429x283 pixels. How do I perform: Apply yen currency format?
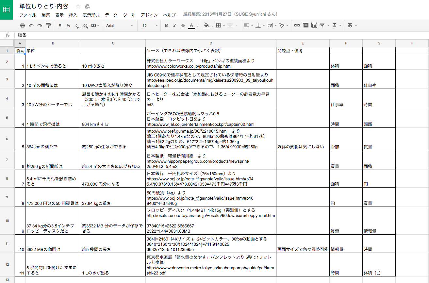tap(60, 25)
